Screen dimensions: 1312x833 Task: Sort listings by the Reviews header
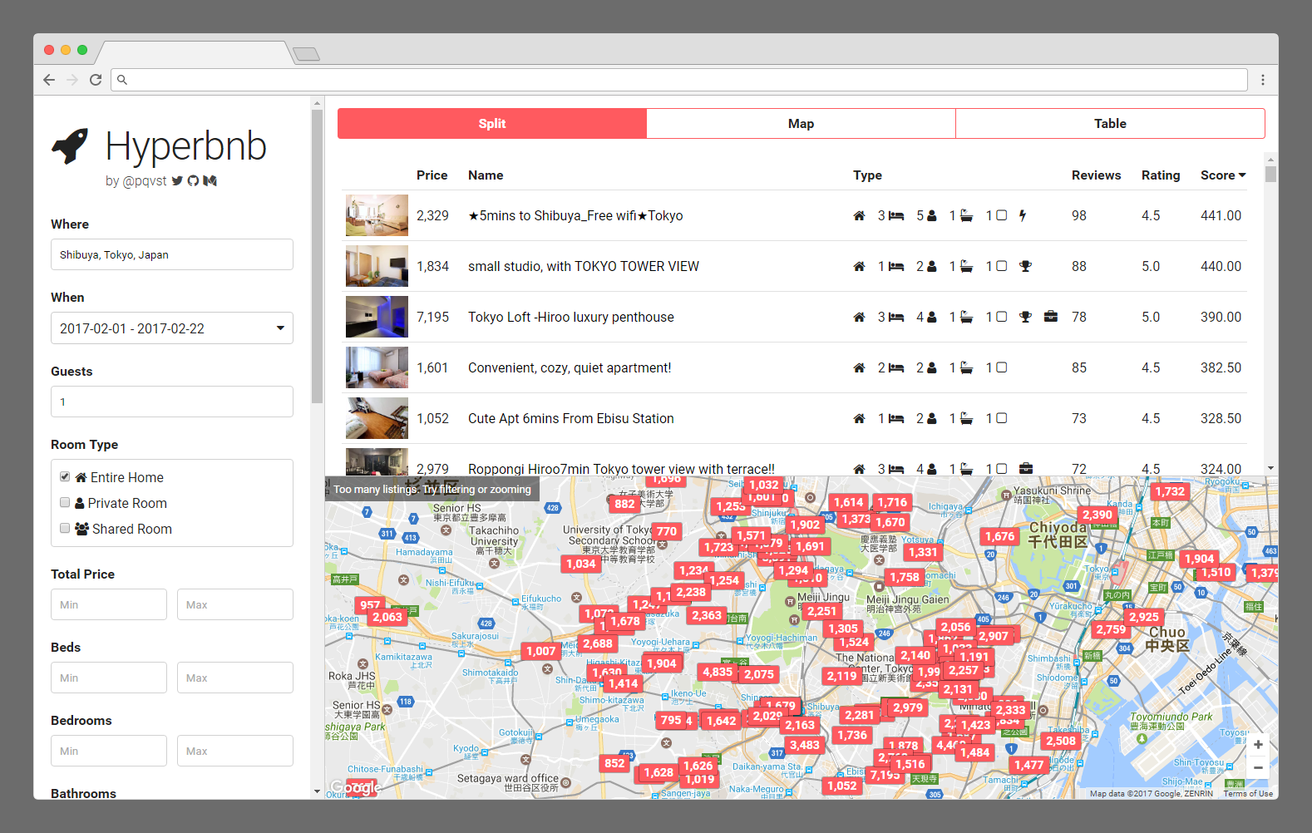coord(1096,175)
